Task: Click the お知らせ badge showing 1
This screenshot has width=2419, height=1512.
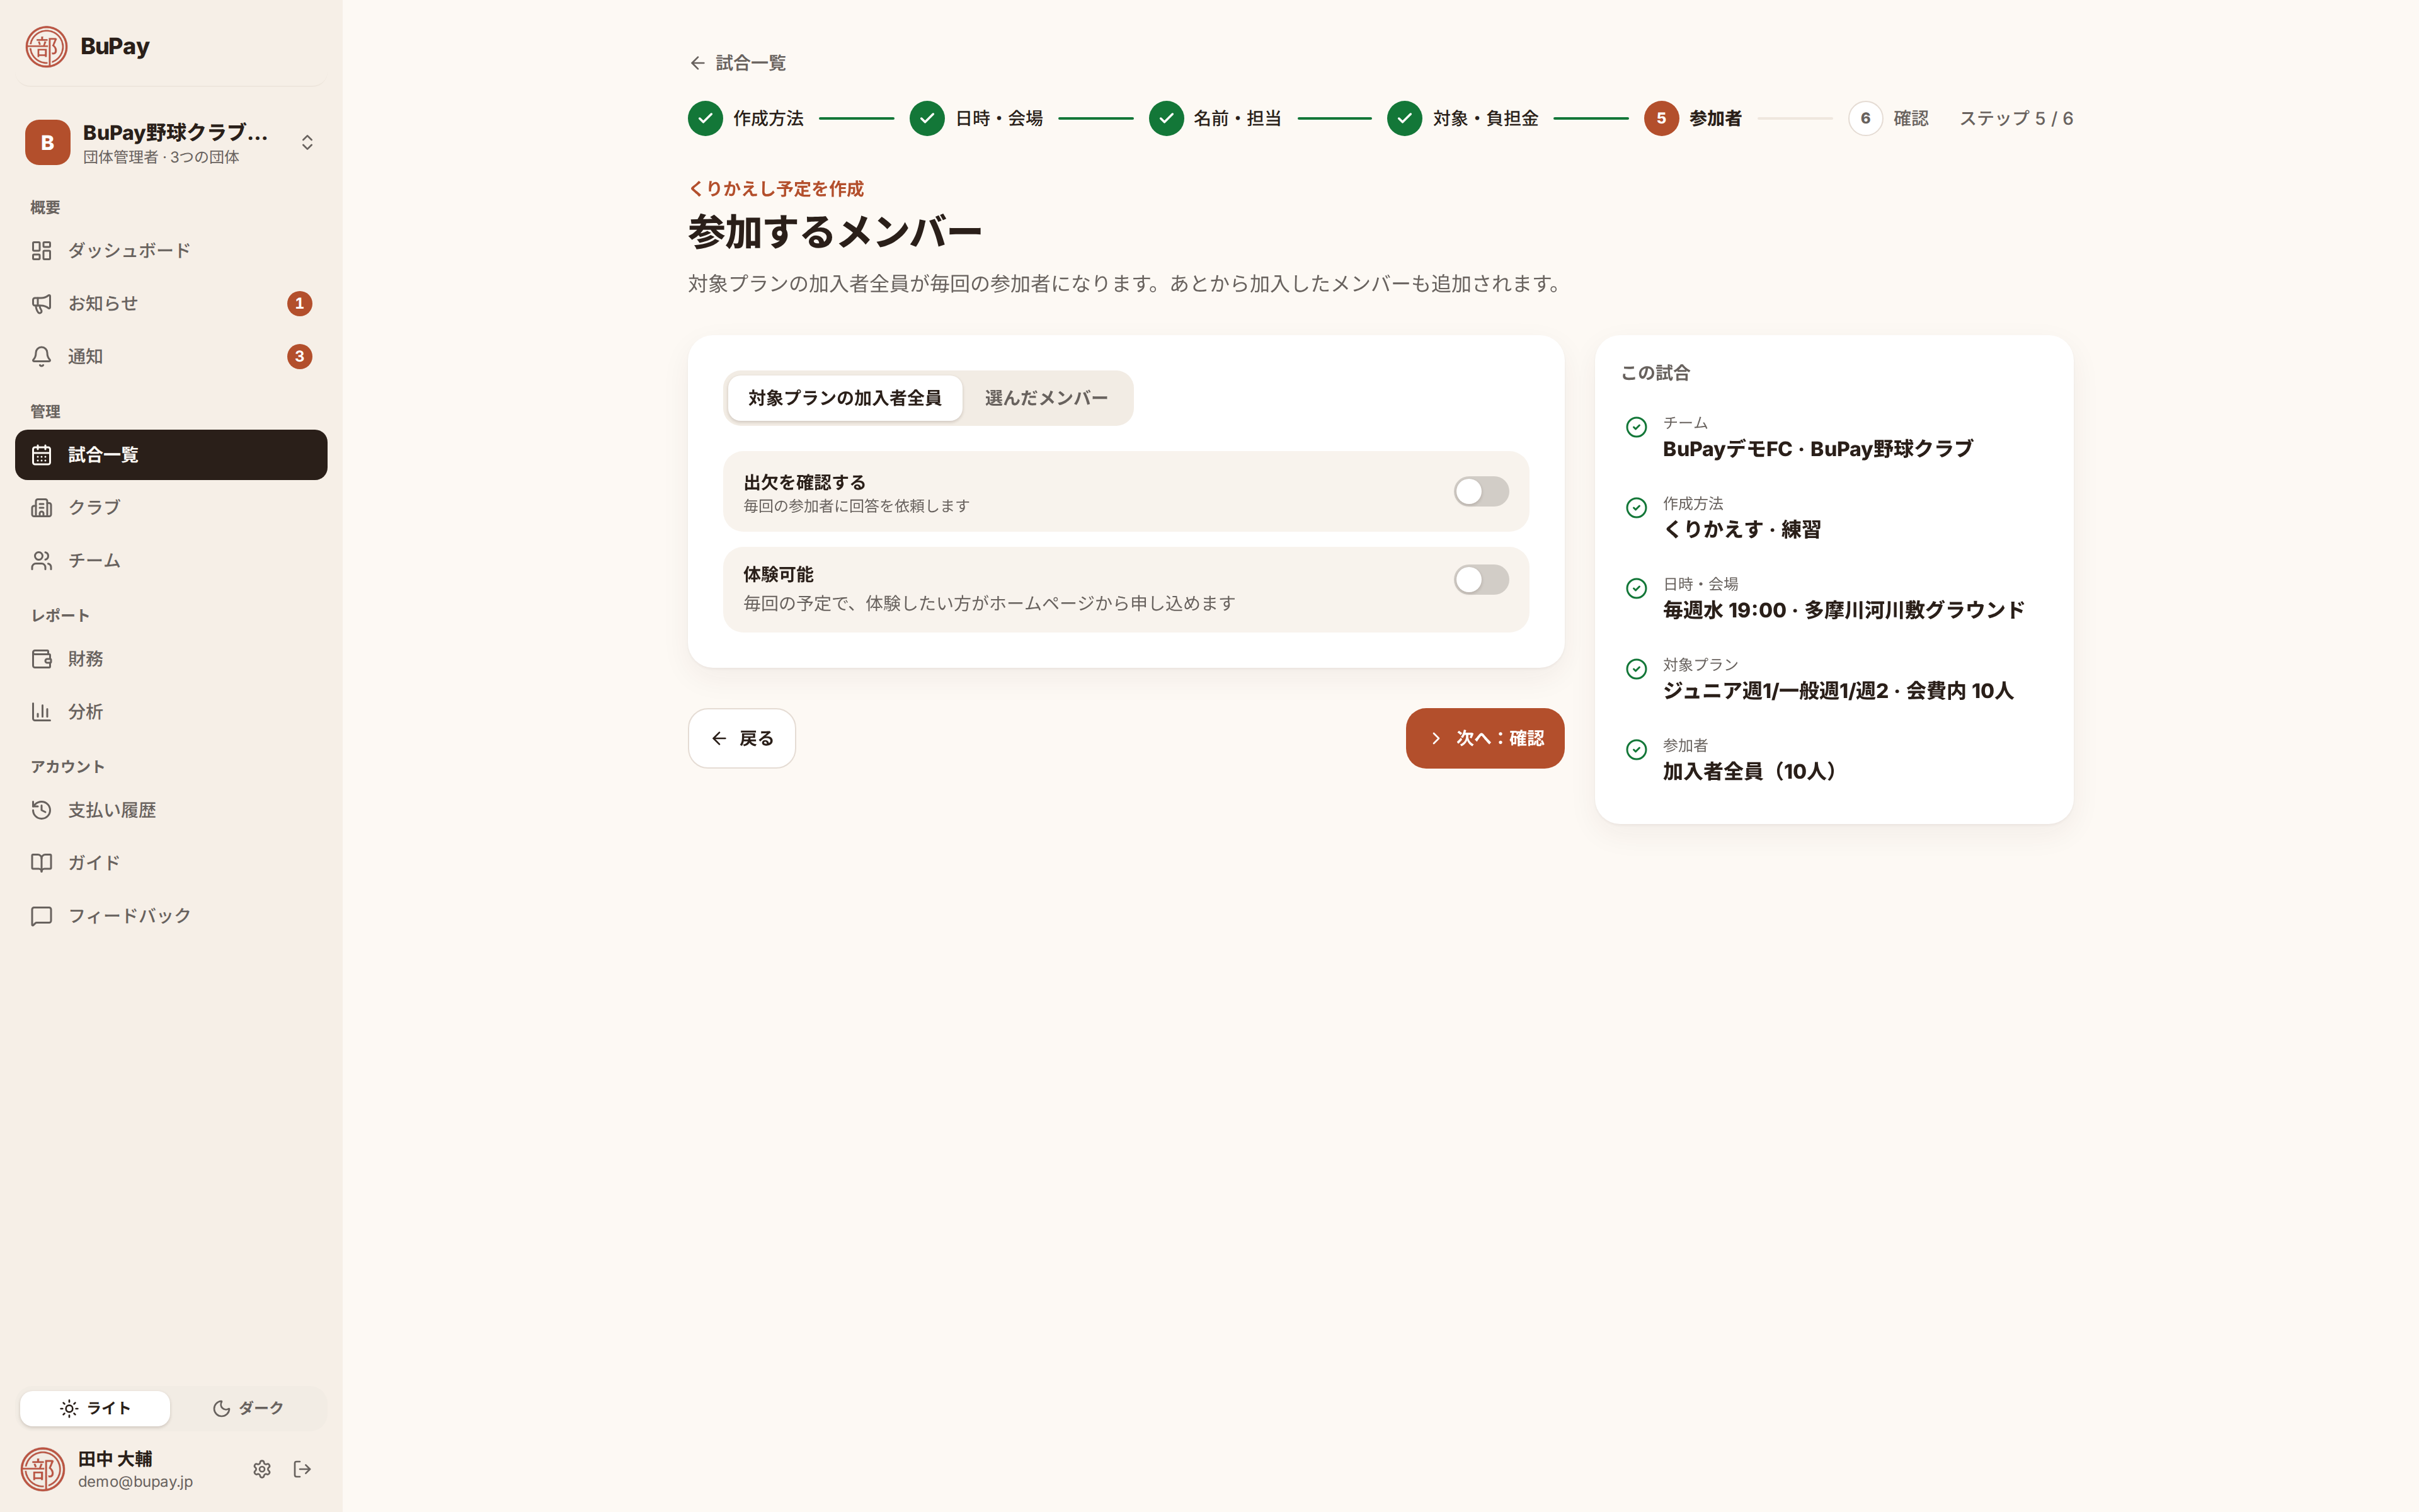Action: click(299, 303)
